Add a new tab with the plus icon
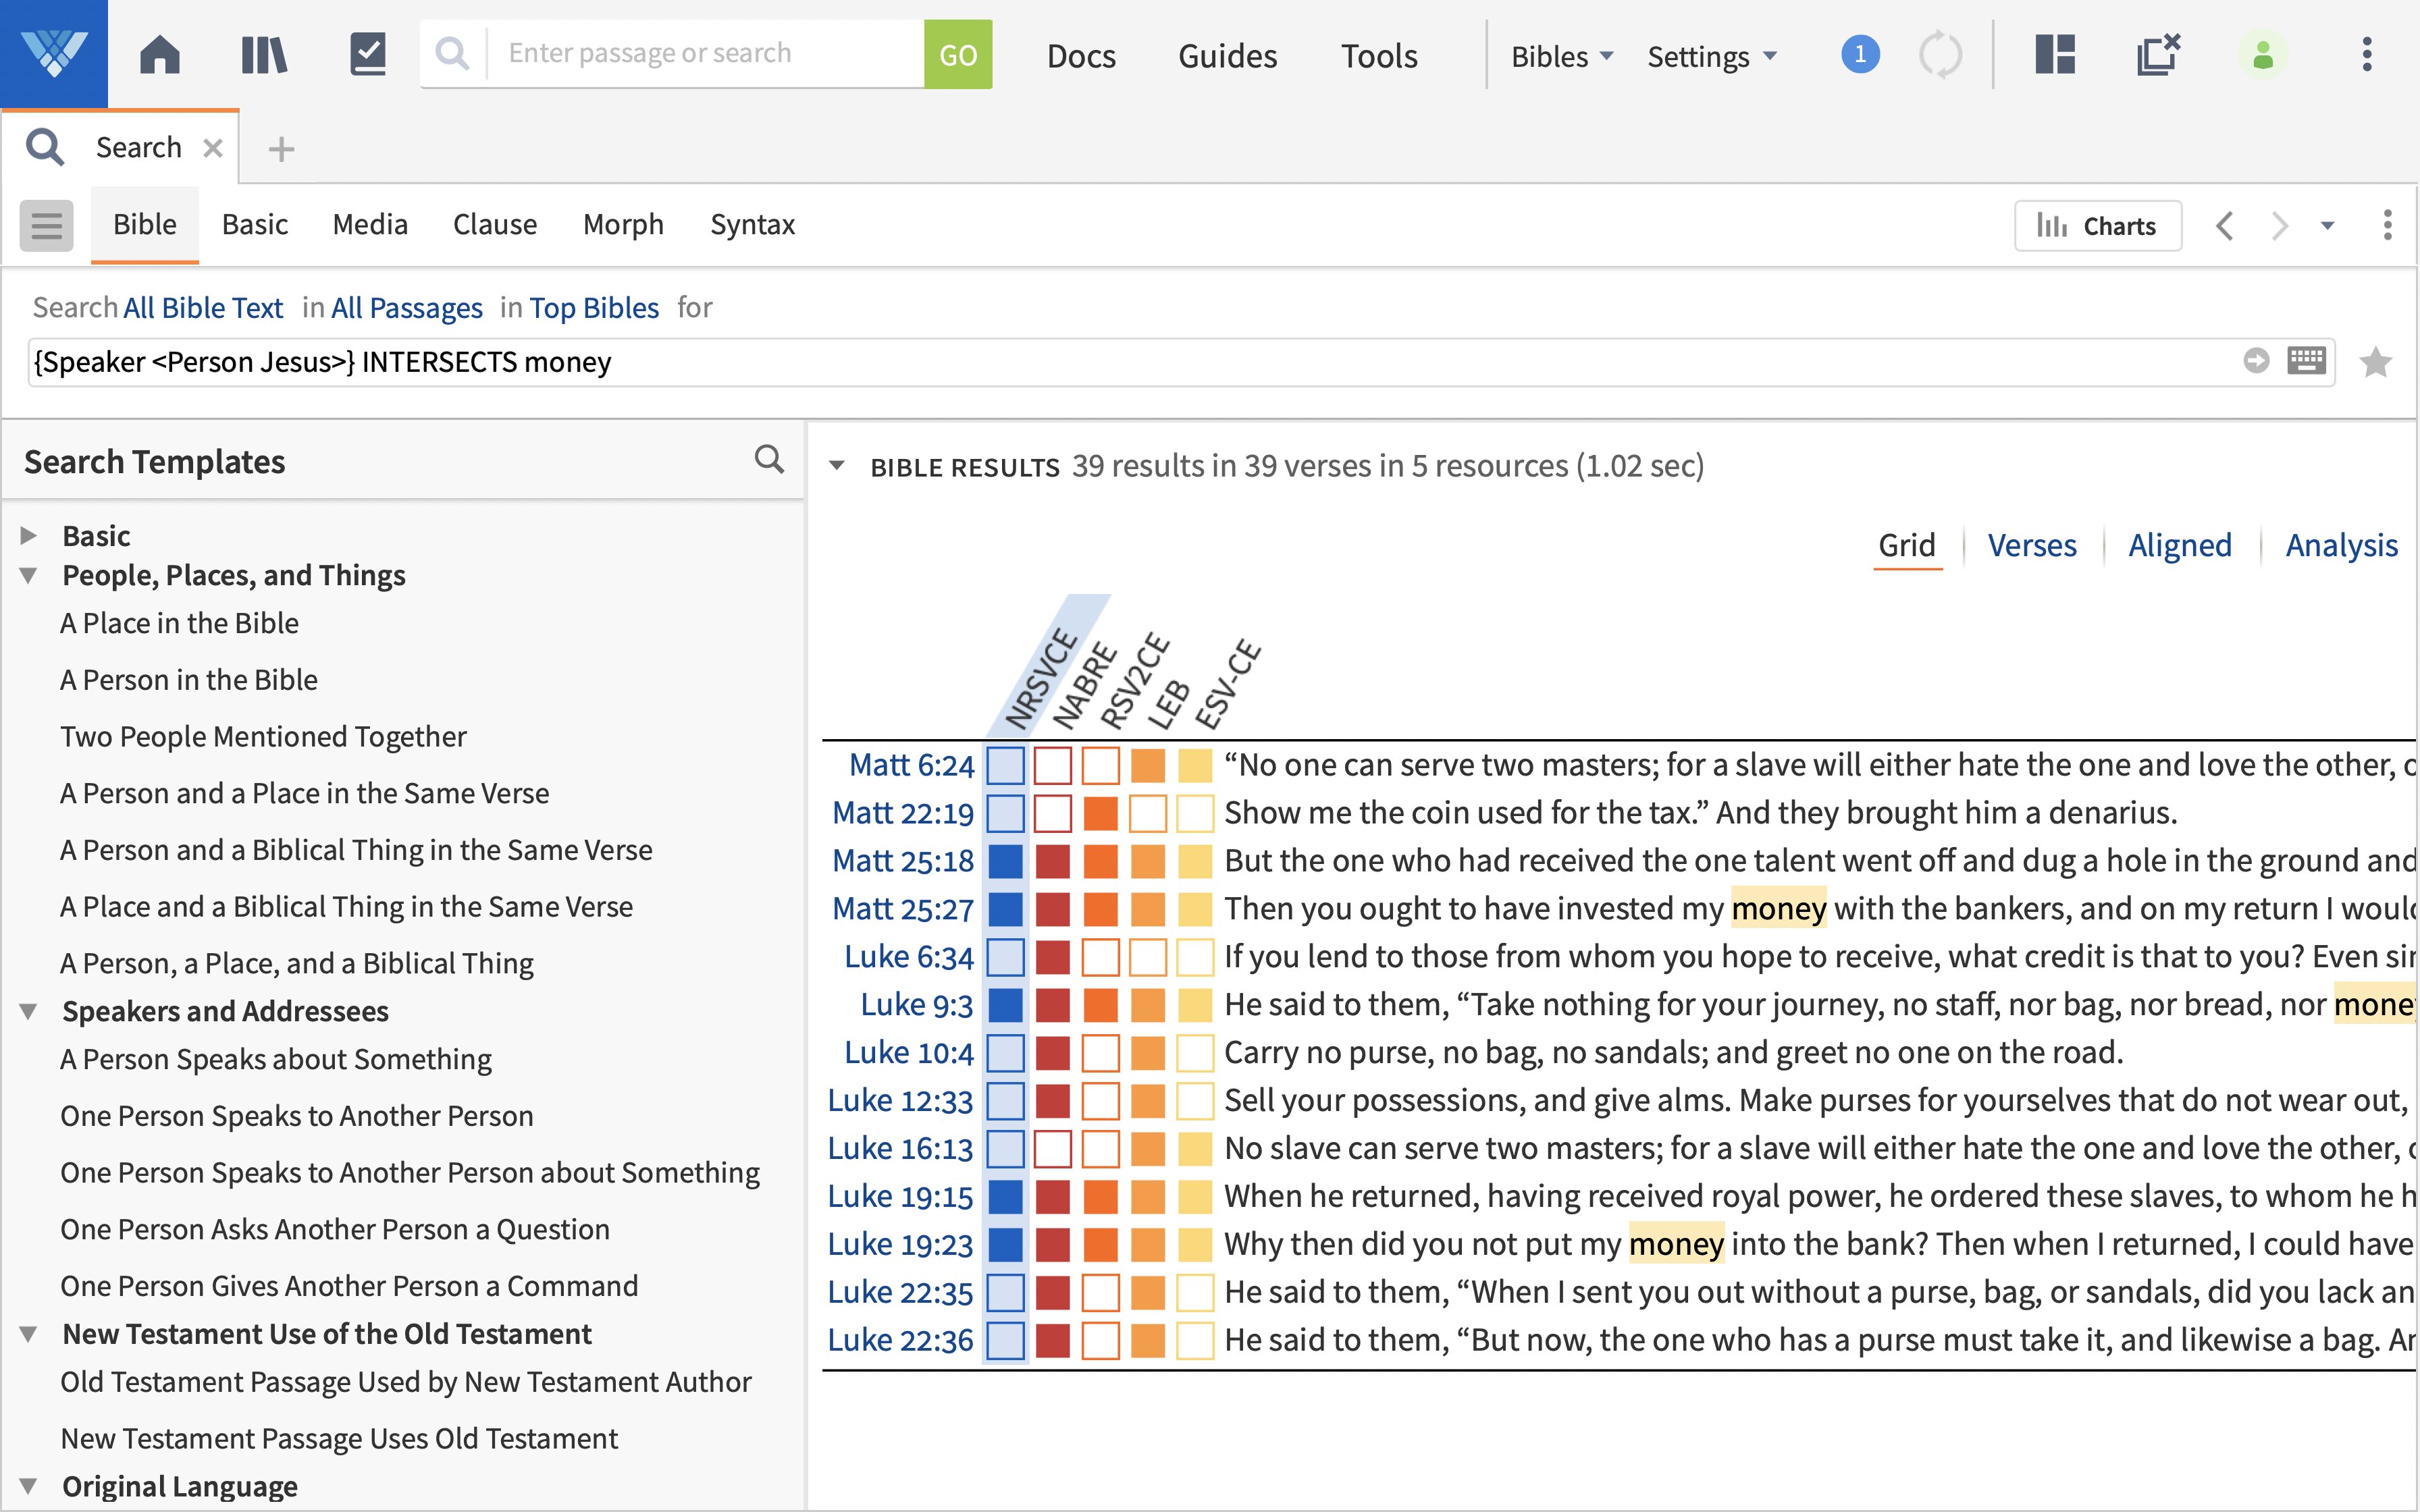 281,149
